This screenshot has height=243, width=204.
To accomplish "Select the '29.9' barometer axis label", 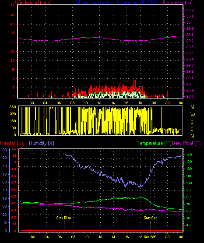I will [190, 28].
